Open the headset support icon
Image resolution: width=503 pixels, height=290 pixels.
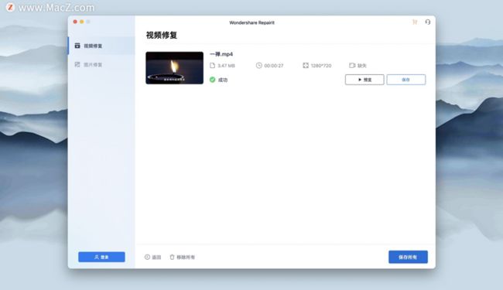click(428, 22)
